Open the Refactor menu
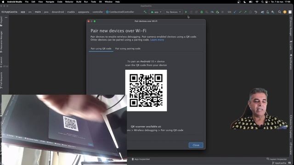Screen dimensions: 294x165 coord(69,2)
